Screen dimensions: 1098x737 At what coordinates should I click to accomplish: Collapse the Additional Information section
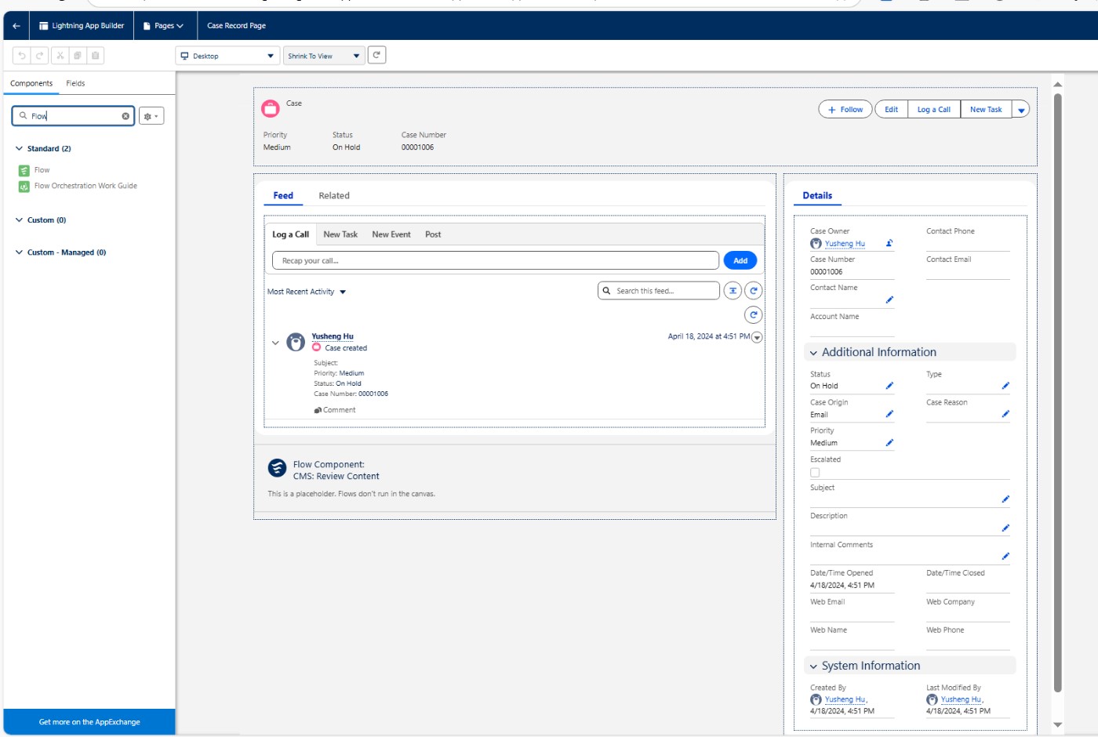813,353
